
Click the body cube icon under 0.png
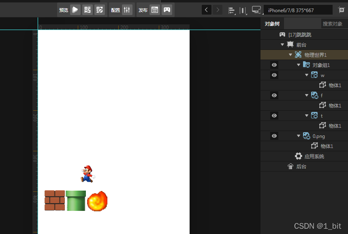(314, 146)
